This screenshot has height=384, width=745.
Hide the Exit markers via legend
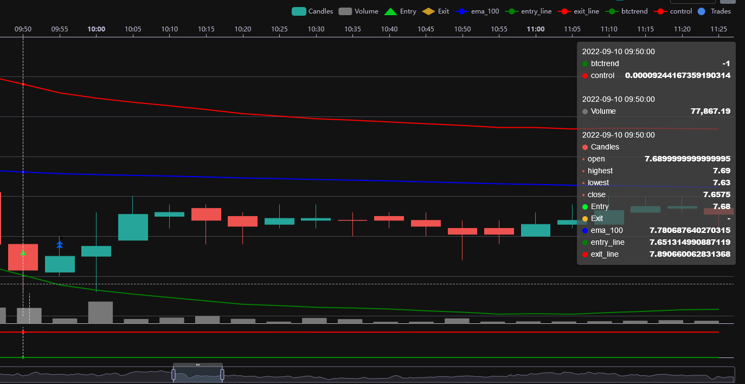pyautogui.click(x=436, y=11)
